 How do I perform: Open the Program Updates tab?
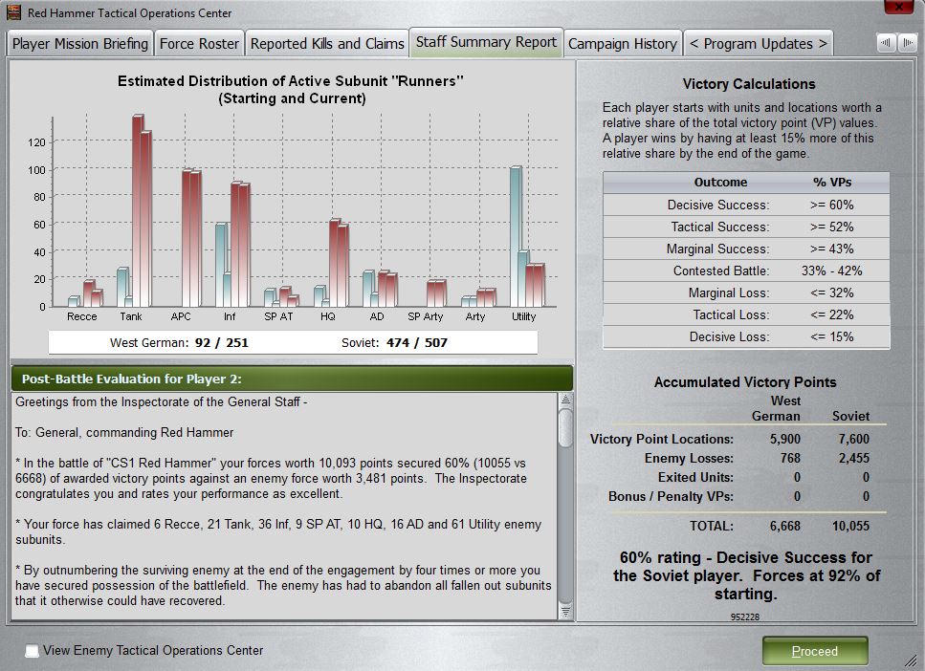click(758, 44)
